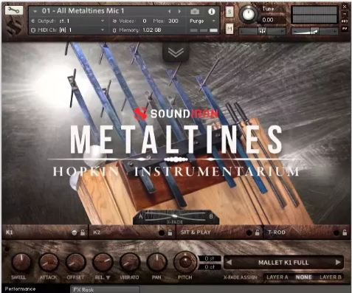352x293 pixels.
Task: Solo the instrument with S button
Action: (x=230, y=12)
